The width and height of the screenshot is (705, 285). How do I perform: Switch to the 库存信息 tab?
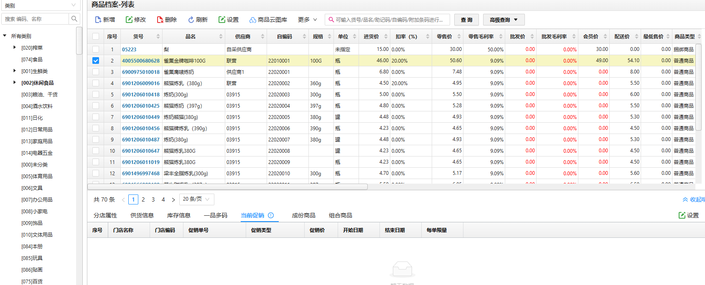click(179, 215)
